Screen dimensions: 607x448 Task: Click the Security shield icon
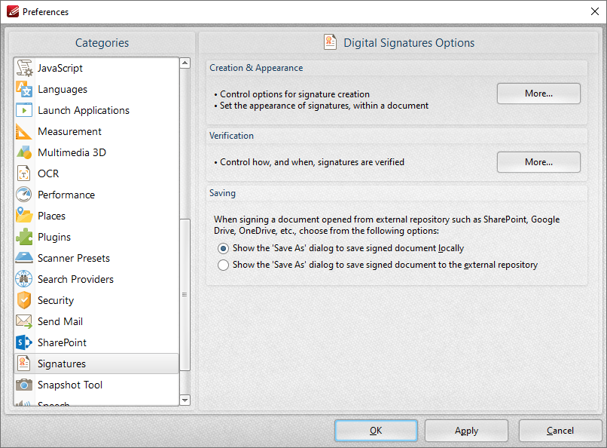(24, 300)
